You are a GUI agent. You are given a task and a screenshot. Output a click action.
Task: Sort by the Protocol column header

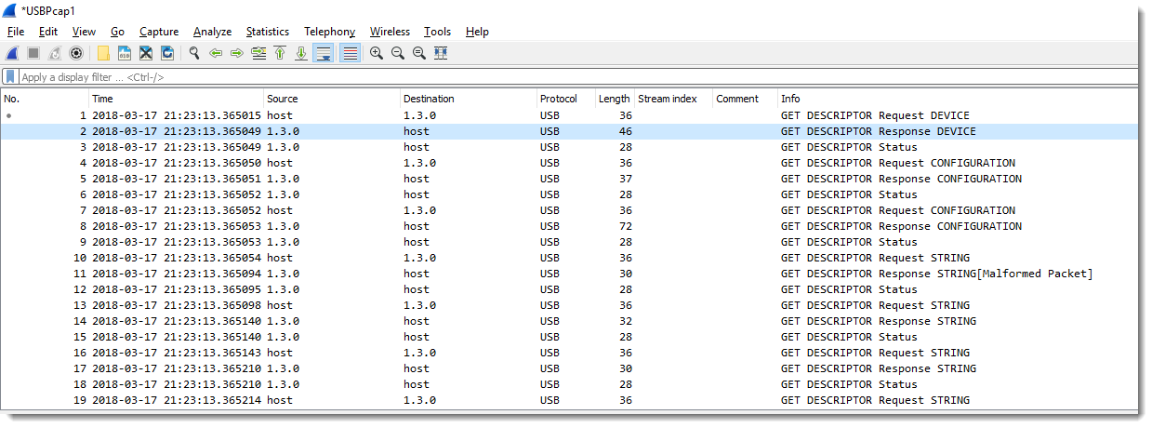(566, 99)
